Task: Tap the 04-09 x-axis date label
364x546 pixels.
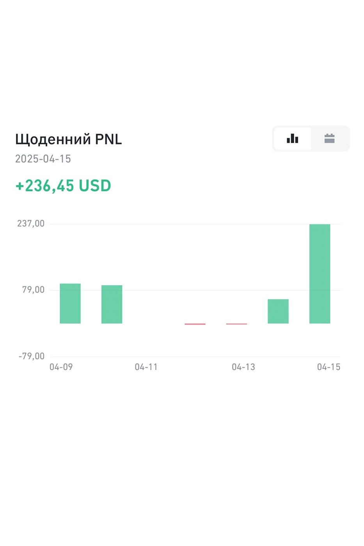Action: (61, 367)
